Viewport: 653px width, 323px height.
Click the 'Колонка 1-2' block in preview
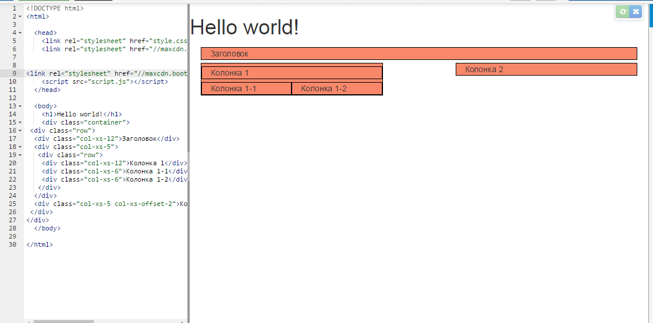(x=337, y=88)
